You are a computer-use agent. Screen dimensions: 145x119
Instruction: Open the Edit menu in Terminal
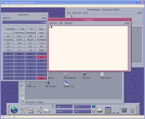pos(61,23)
